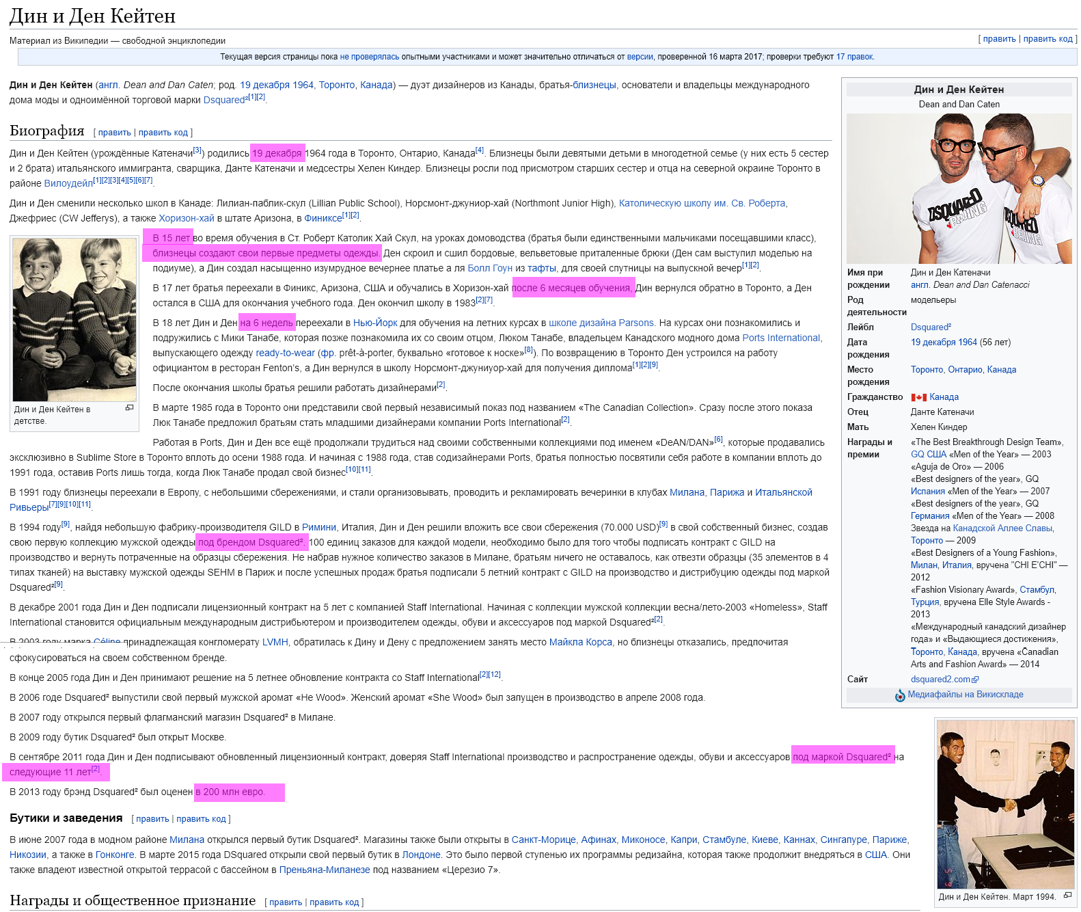Open 'школе дизайна Parsons' link

click(x=601, y=323)
